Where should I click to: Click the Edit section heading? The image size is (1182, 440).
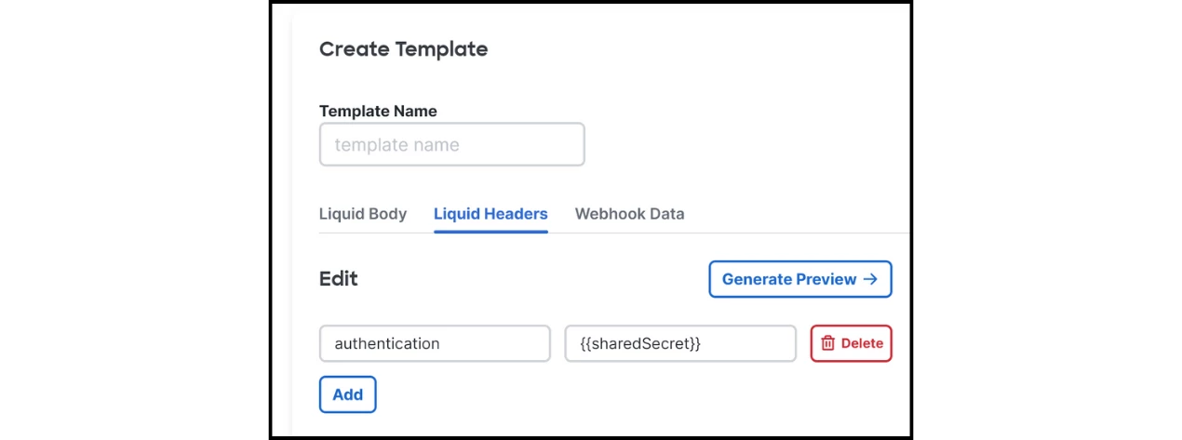[339, 279]
